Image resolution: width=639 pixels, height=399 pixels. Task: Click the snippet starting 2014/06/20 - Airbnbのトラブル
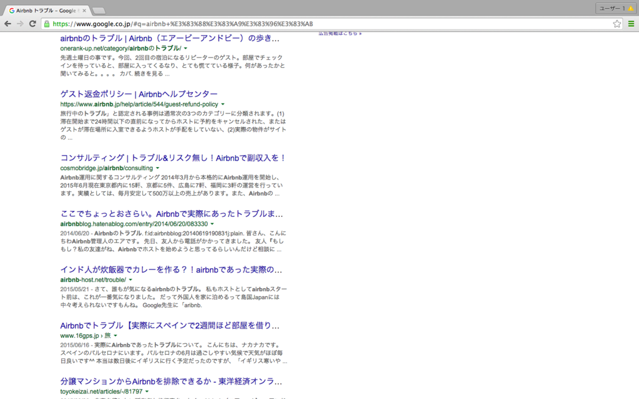pos(173,241)
